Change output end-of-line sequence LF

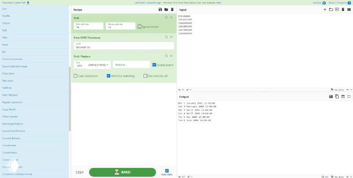pyautogui.click(x=349, y=177)
